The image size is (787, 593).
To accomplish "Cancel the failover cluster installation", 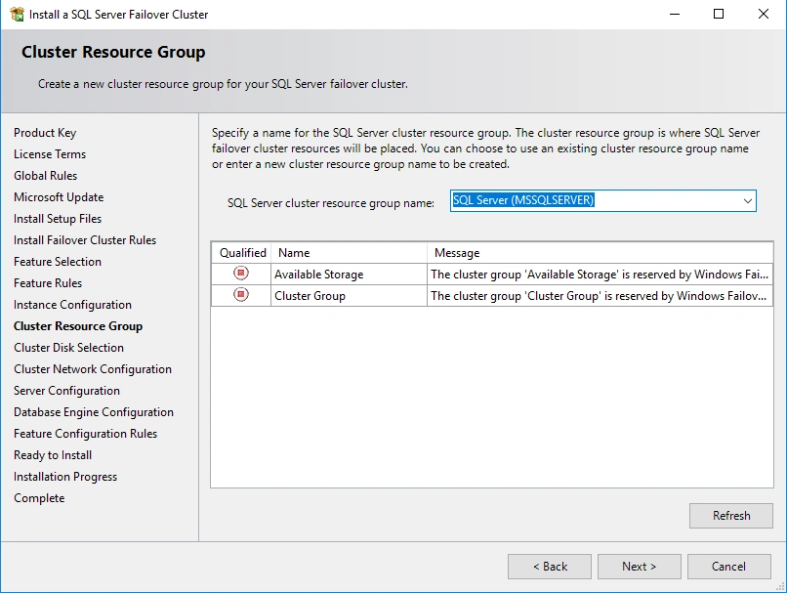I will click(x=728, y=567).
